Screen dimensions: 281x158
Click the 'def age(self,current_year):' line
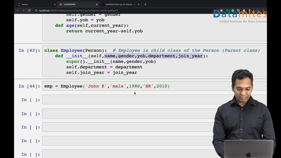[92, 25]
